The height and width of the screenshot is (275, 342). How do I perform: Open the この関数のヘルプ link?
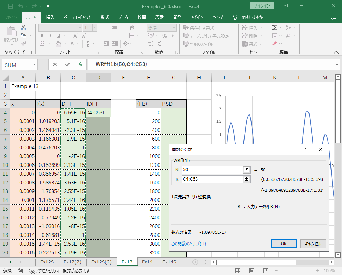click(188, 244)
